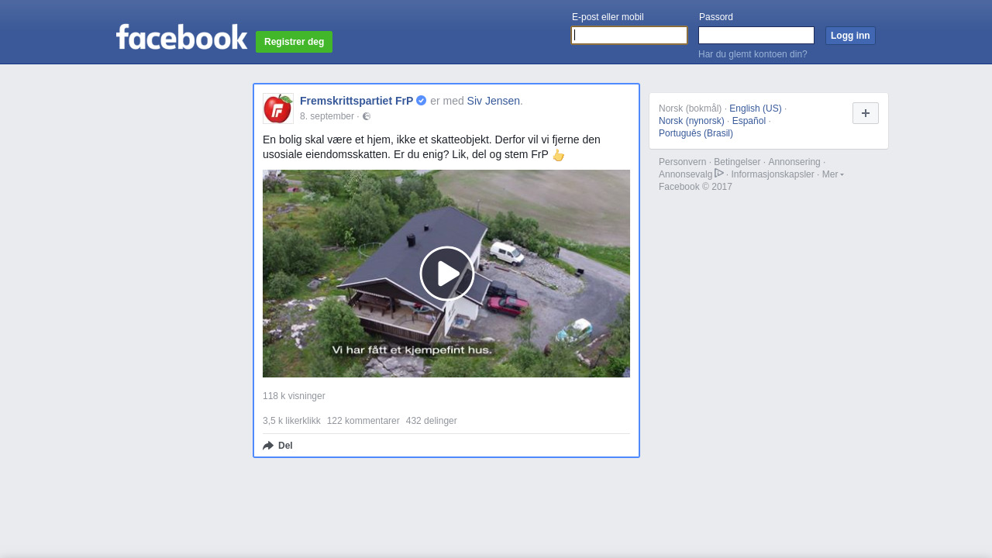
Task: Open Fremskrittspartiet FrP profile picture
Action: 278,108
